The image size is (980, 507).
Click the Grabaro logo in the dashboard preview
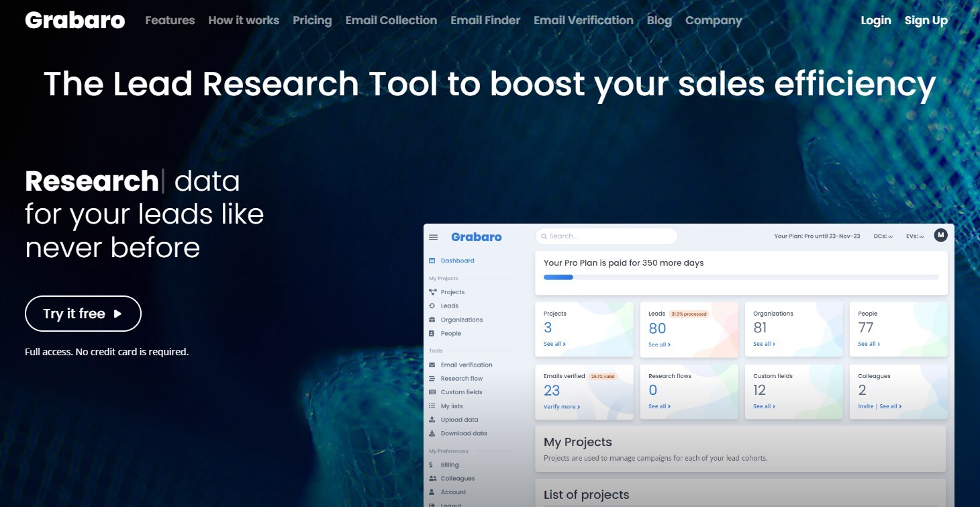pyautogui.click(x=477, y=237)
